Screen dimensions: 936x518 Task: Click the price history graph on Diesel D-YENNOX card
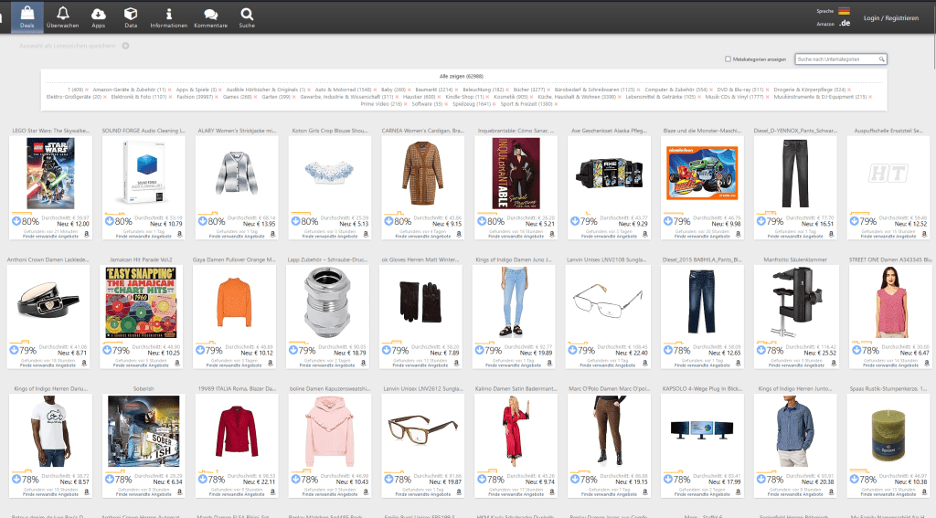[769, 214]
